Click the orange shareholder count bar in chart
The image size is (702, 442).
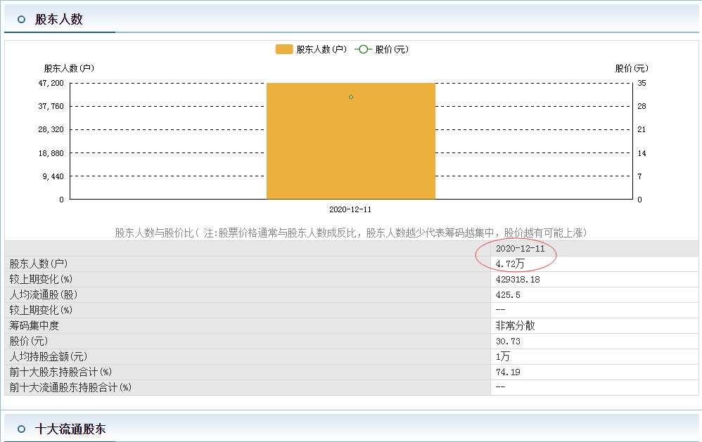pyautogui.click(x=350, y=155)
